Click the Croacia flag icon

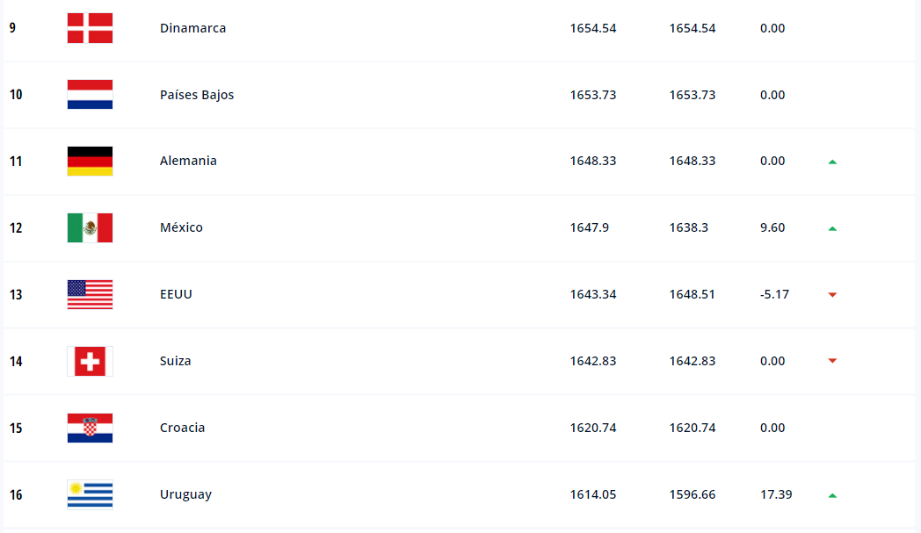[x=89, y=428]
